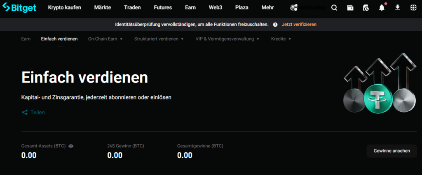
Task: Open the Futures menu
Action: (x=163, y=7)
